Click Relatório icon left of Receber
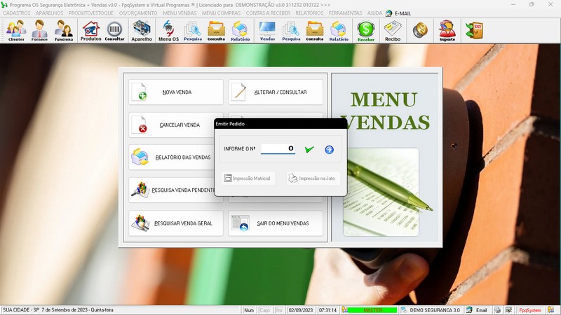The image size is (561, 315). coord(339,31)
